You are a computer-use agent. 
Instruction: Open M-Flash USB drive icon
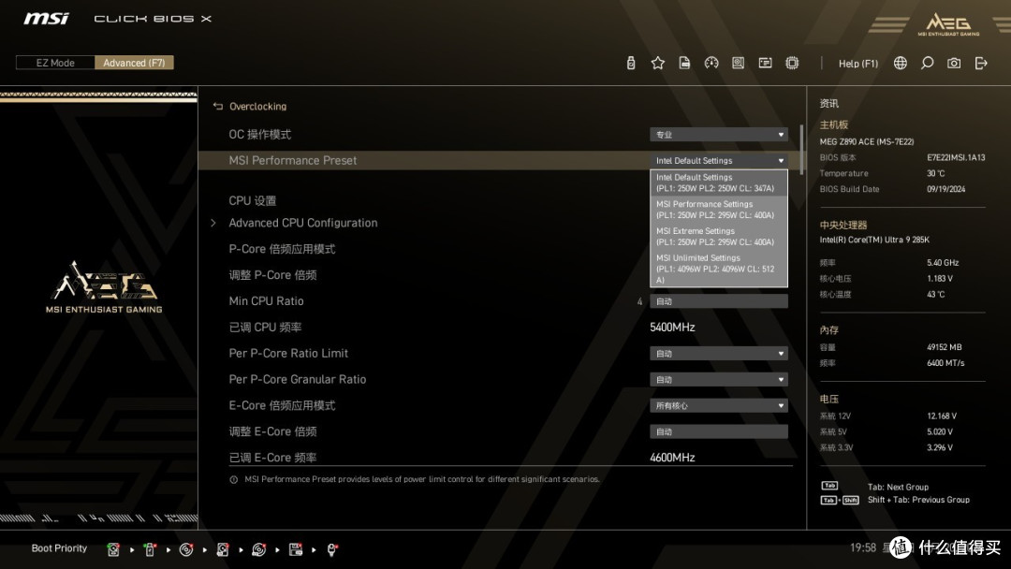pyautogui.click(x=631, y=63)
